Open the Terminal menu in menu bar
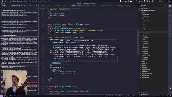 click(38, 1)
